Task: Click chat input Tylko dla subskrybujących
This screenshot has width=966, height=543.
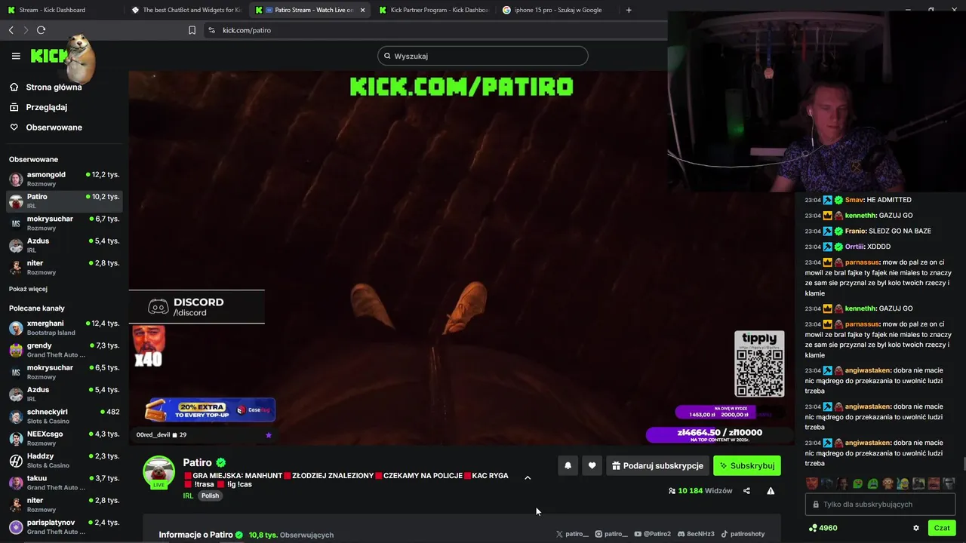Action: click(x=880, y=505)
